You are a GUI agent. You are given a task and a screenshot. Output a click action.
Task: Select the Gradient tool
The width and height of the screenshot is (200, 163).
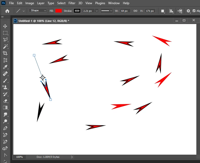pos(5,108)
